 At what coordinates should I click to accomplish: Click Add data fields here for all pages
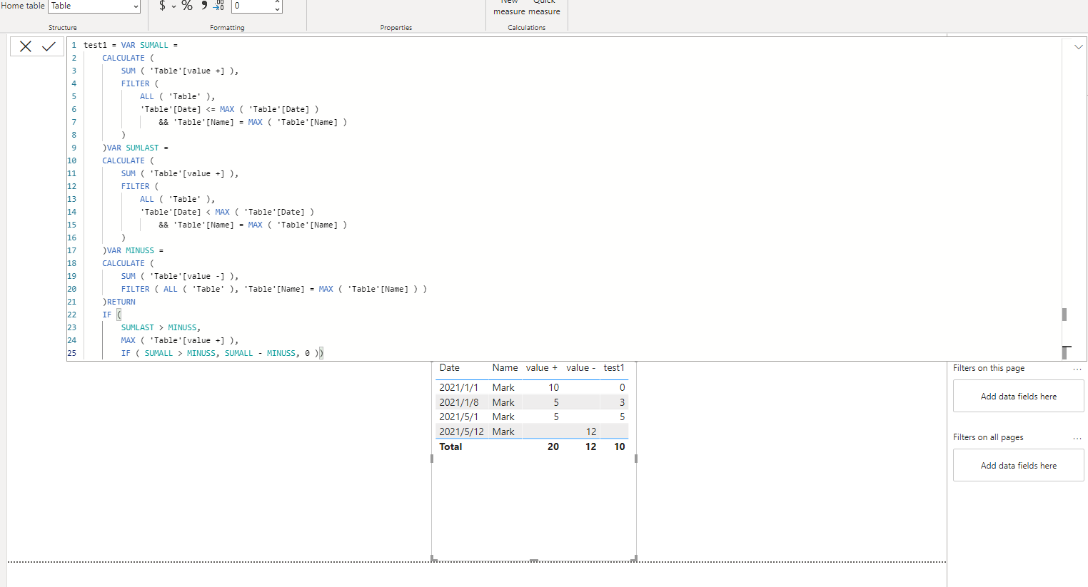coord(1018,466)
